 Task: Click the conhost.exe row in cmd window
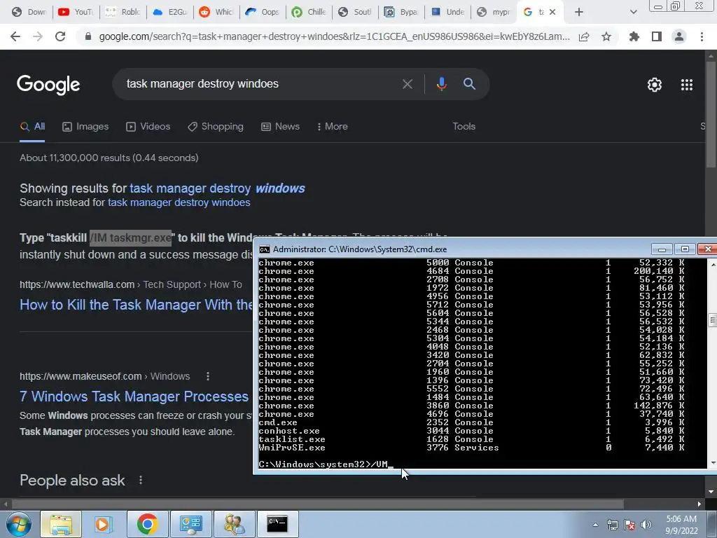click(471, 431)
